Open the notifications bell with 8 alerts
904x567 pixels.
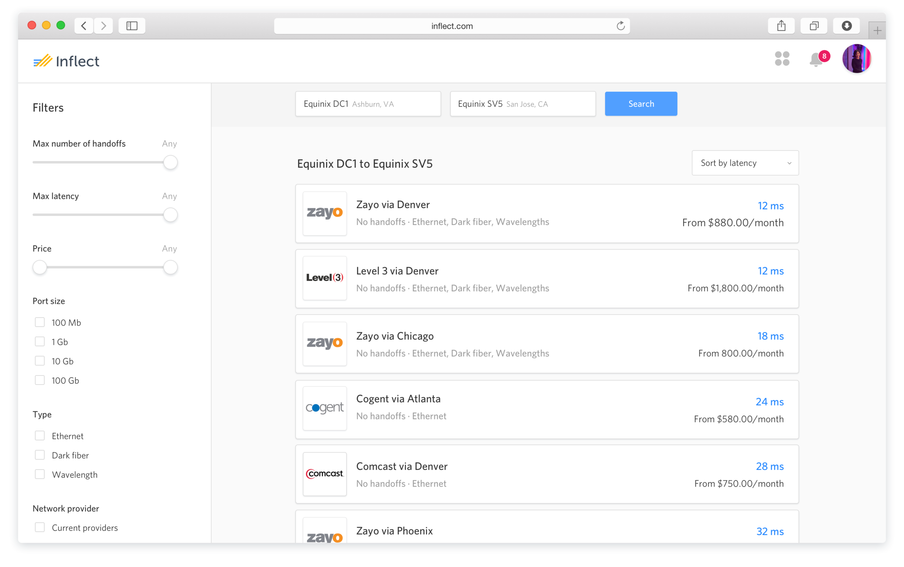pos(819,59)
